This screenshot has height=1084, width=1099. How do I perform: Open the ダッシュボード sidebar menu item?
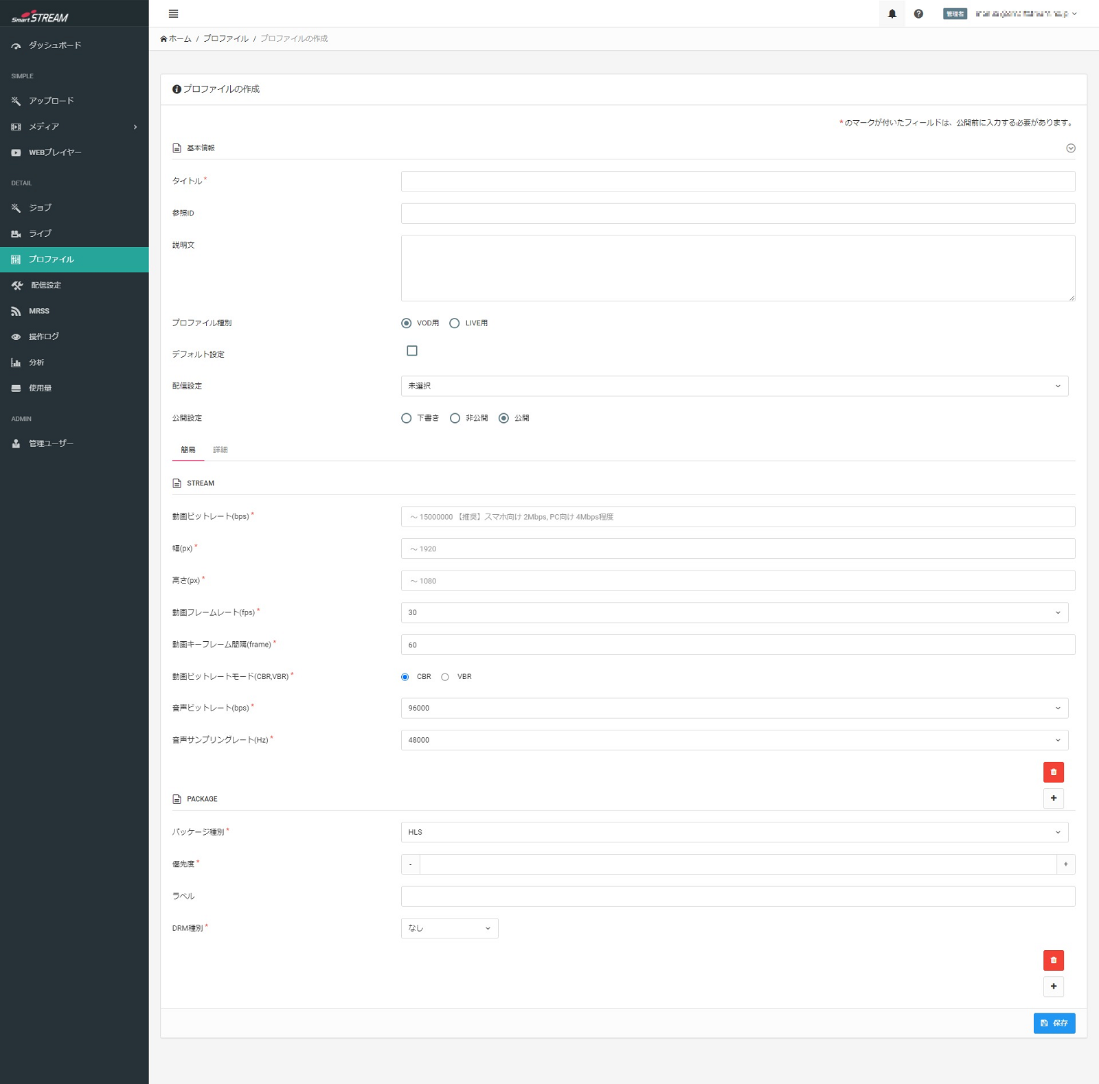[x=55, y=45]
